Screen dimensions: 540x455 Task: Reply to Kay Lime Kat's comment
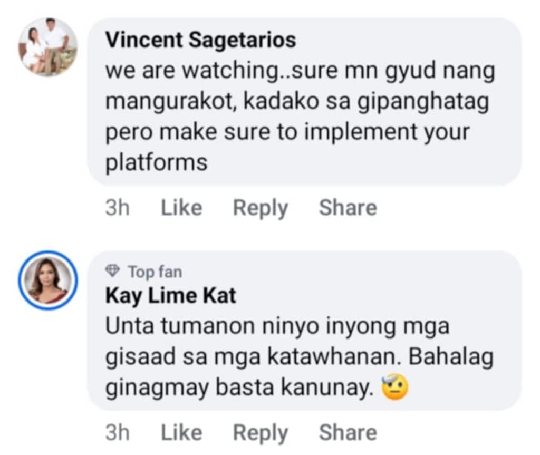(261, 433)
